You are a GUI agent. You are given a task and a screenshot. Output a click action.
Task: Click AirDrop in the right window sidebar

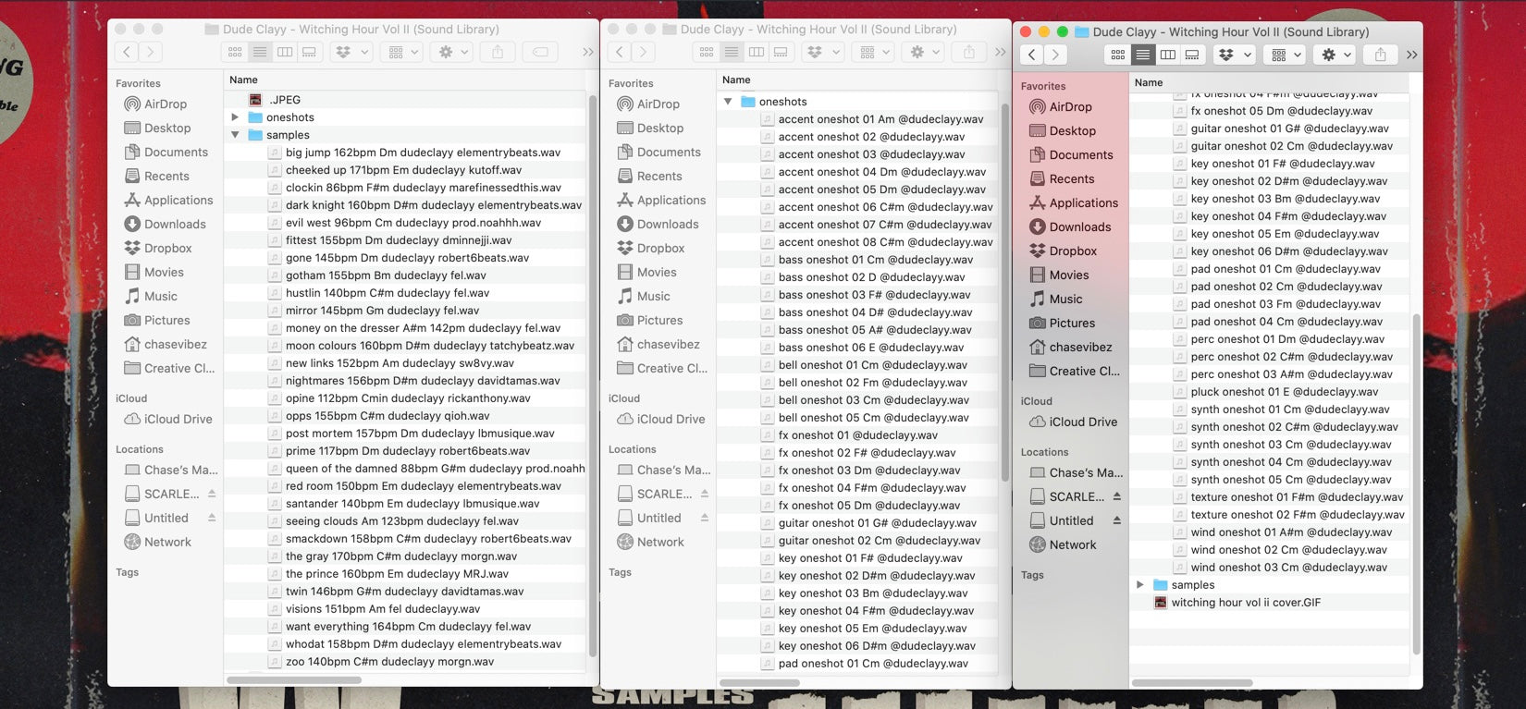pos(1070,107)
